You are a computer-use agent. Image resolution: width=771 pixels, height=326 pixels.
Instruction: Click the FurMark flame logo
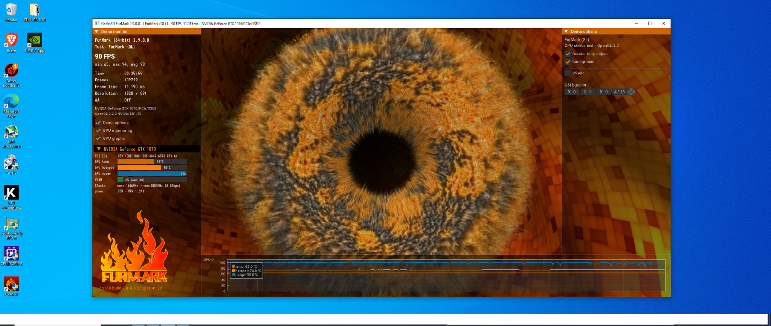point(134,247)
